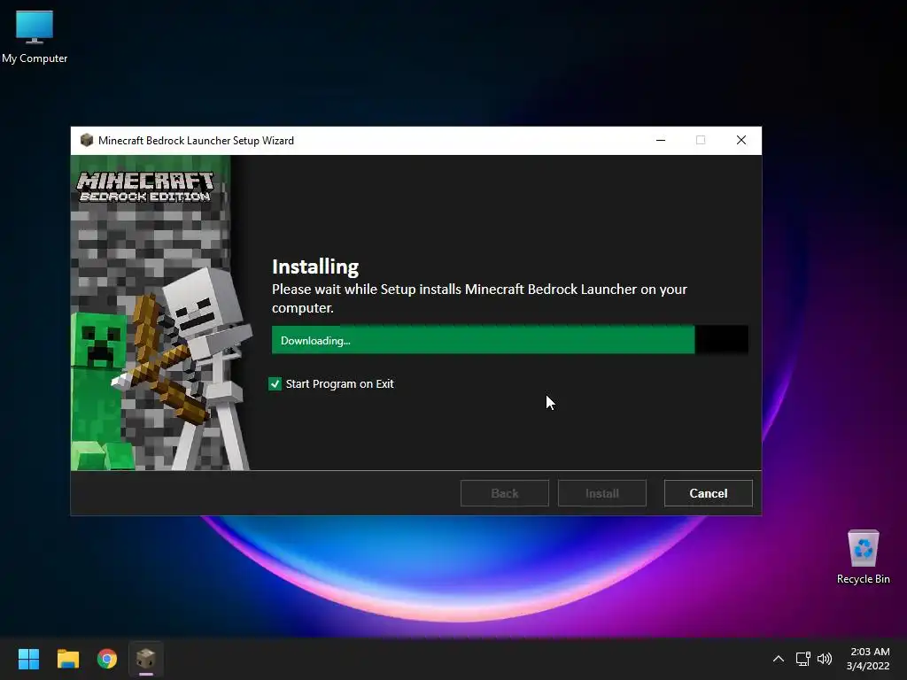This screenshot has width=907, height=680.
Task: Select the Recycle Bin desktop icon
Action: point(863,558)
